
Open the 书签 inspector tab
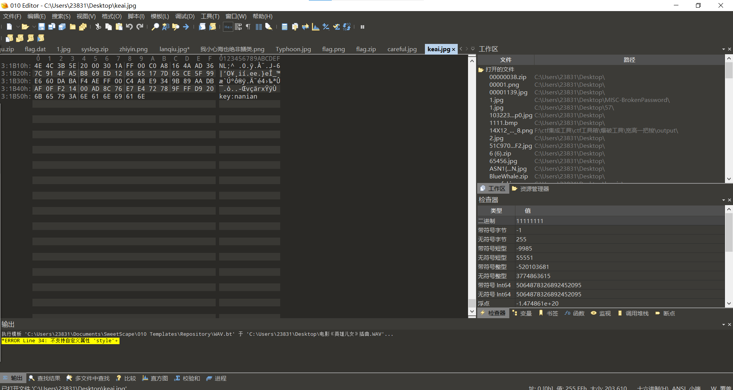pyautogui.click(x=548, y=313)
